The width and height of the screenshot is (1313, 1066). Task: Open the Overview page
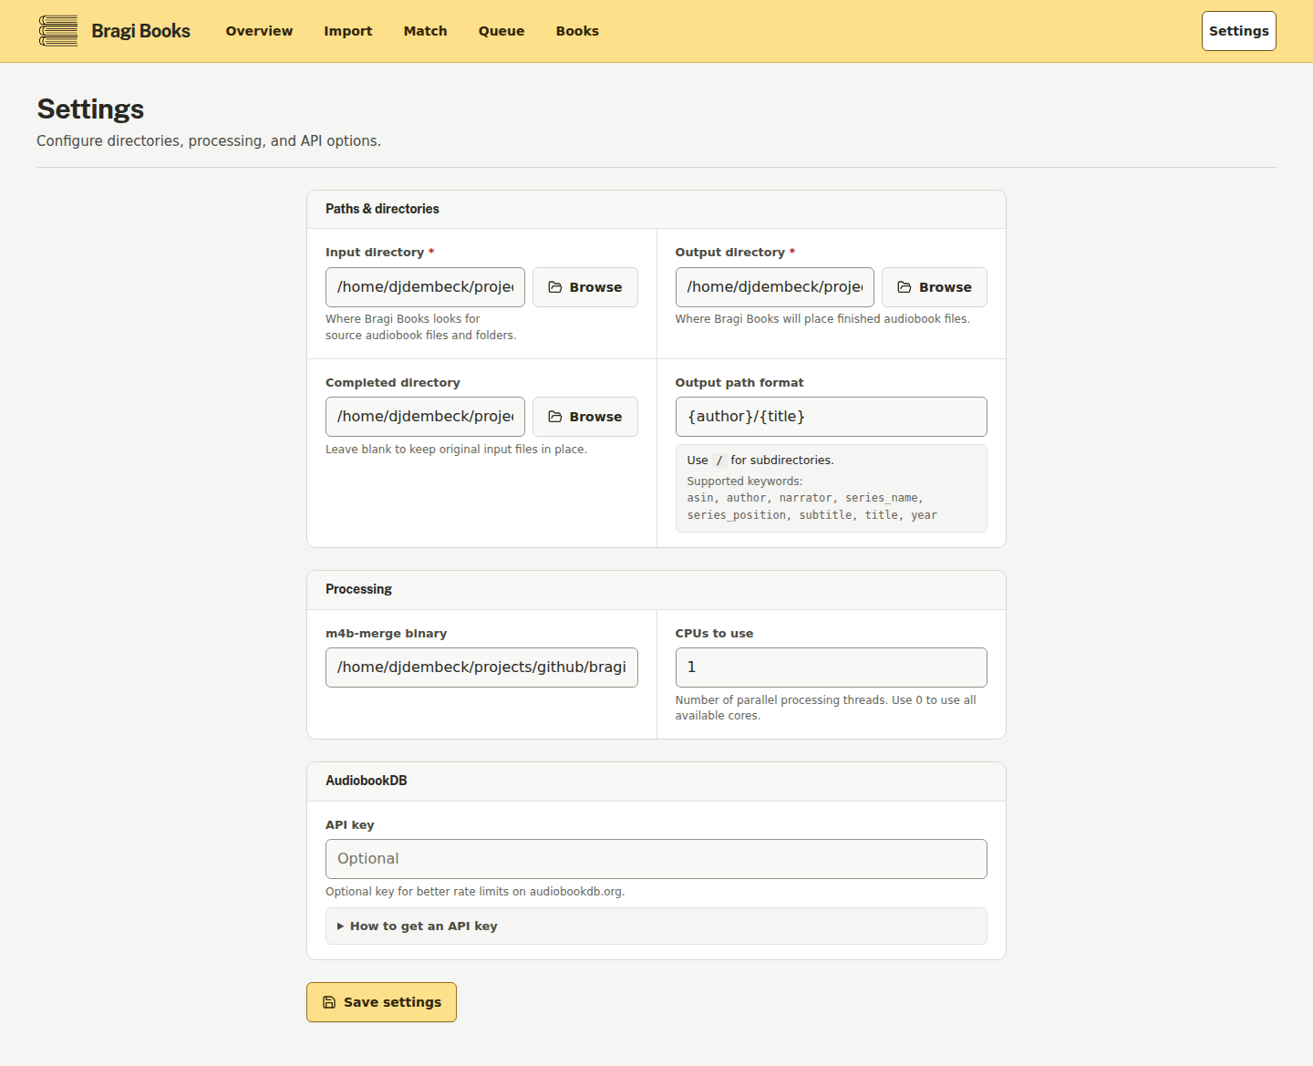(259, 31)
